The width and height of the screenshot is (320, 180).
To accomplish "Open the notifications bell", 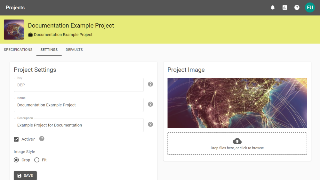I will point(273,8).
